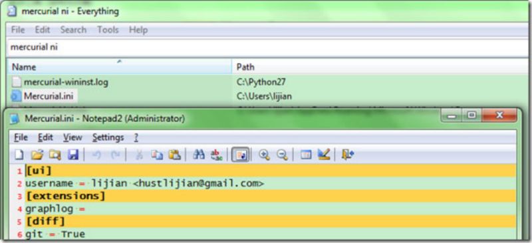Screen dimensions: 532x243
Task: Click the exit door toolbar icon
Action: click(x=348, y=155)
